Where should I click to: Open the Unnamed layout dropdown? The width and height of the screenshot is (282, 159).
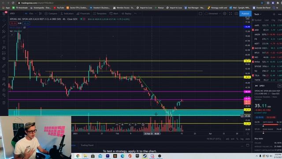click(x=212, y=14)
